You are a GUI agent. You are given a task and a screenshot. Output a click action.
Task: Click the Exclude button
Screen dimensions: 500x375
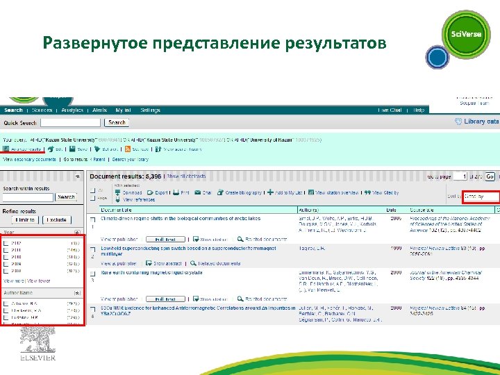coord(57,219)
